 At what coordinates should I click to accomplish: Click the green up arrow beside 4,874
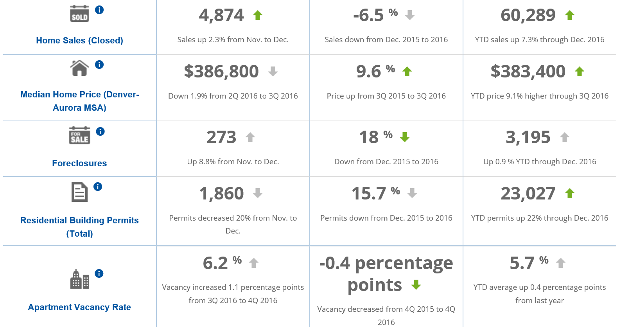(257, 16)
